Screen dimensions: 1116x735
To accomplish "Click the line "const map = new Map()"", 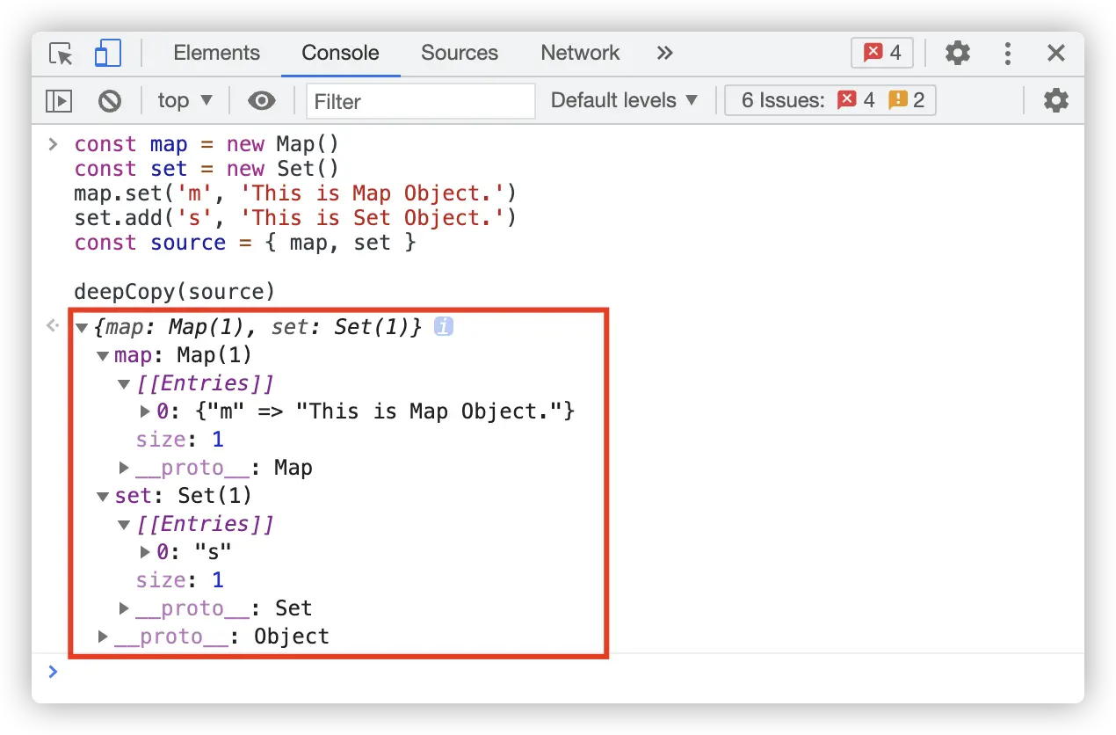I will click(207, 144).
